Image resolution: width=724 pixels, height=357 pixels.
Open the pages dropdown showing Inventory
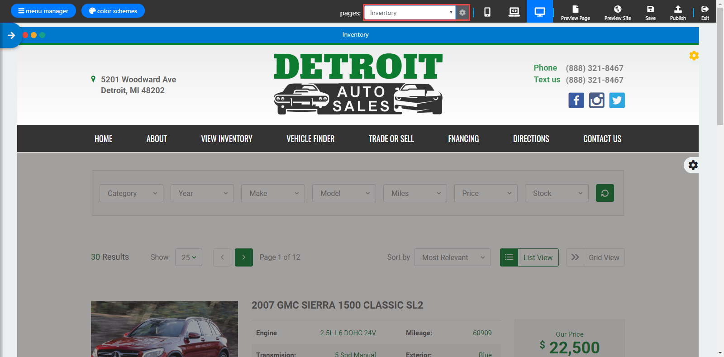click(410, 13)
